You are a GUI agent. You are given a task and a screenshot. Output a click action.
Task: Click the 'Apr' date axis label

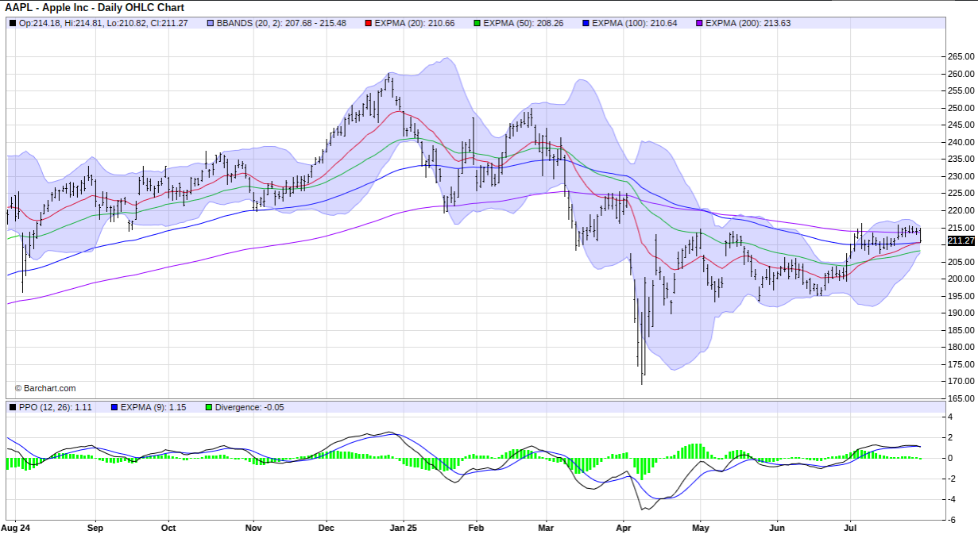[x=623, y=527]
